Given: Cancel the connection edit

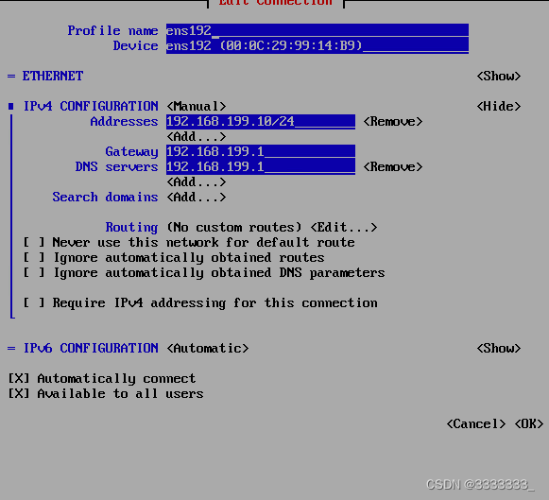Looking at the screenshot, I should tap(476, 424).
